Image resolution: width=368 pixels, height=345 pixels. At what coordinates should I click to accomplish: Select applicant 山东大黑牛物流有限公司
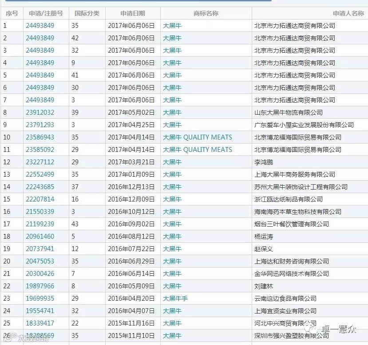pos(289,112)
